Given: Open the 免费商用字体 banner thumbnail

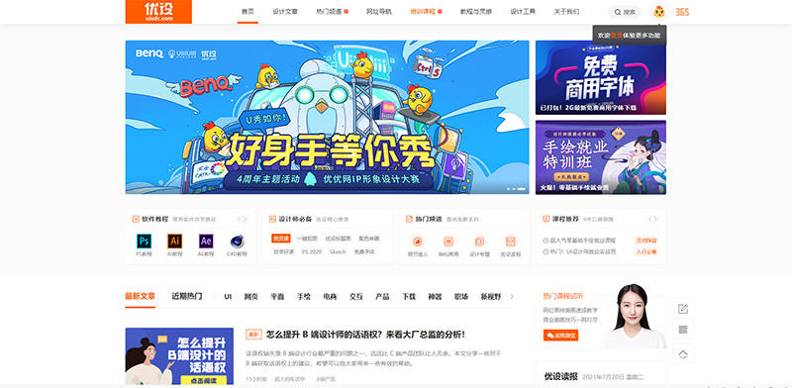Looking at the screenshot, I should pyautogui.click(x=601, y=77).
